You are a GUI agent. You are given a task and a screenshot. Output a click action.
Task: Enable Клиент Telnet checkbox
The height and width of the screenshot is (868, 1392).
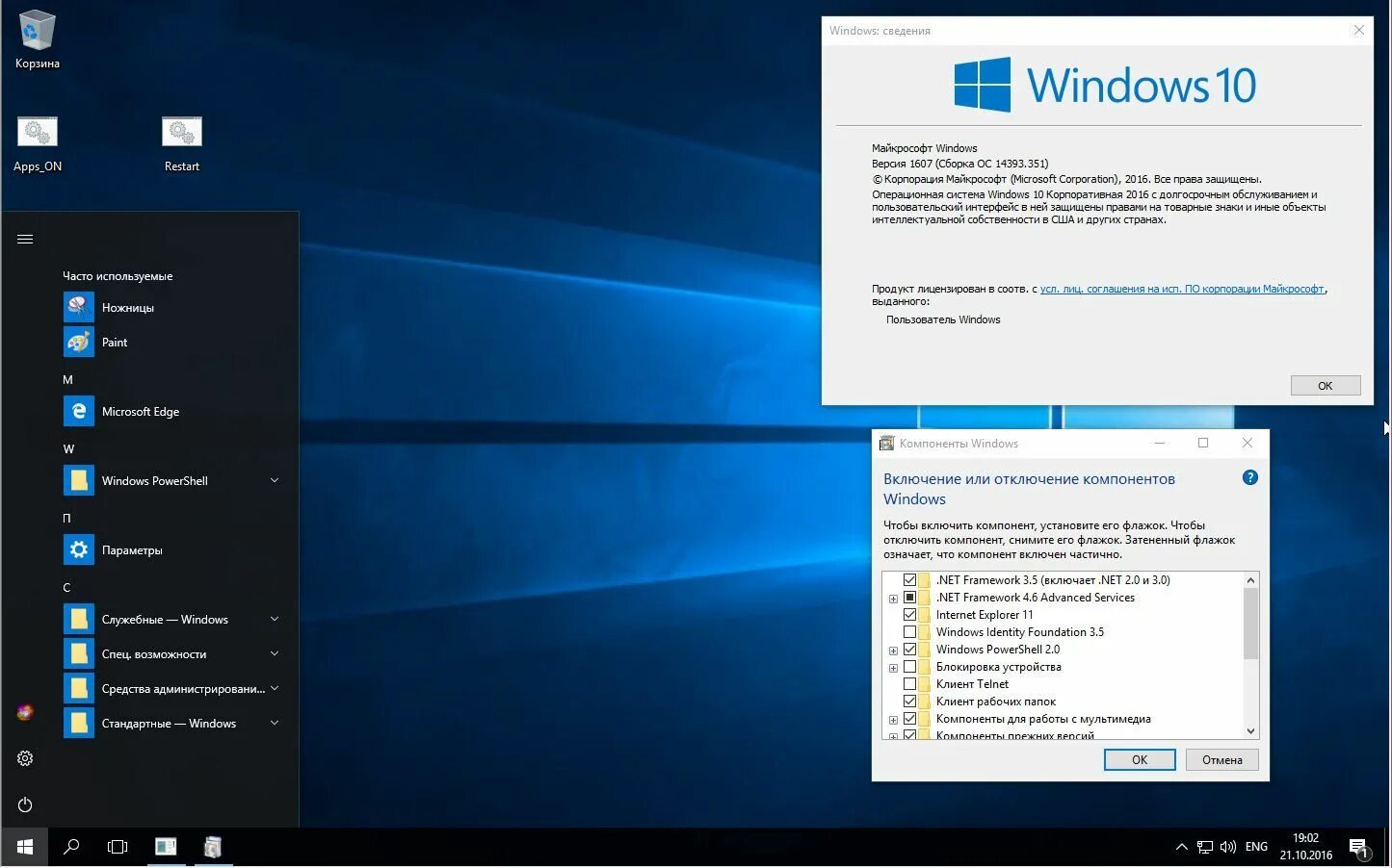[909, 684]
